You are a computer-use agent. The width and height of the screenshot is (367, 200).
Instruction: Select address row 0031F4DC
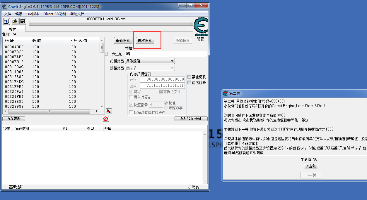click(51, 82)
